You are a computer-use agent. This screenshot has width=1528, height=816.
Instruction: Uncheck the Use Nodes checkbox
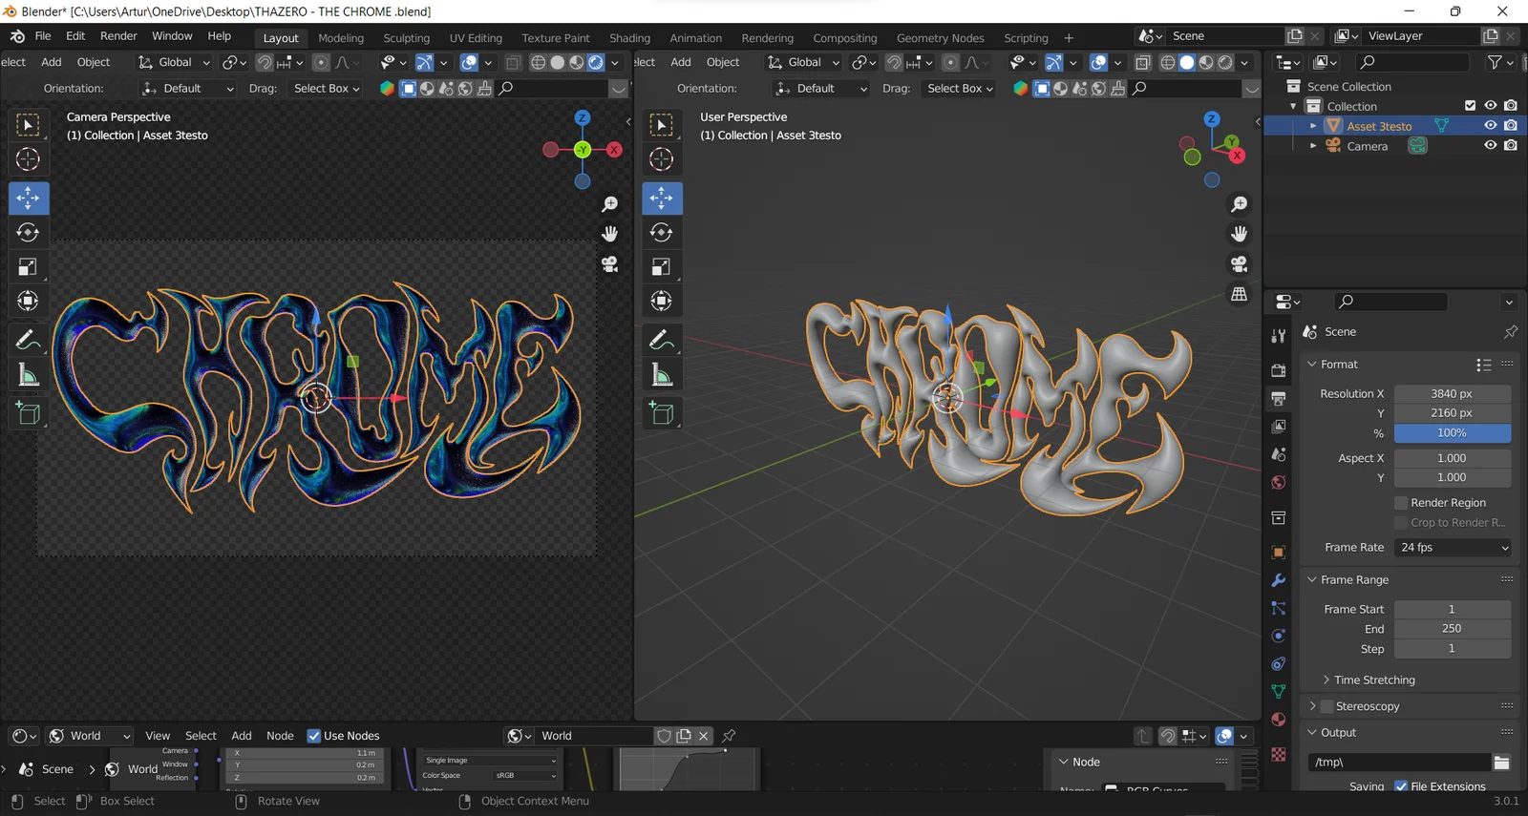[x=314, y=736]
